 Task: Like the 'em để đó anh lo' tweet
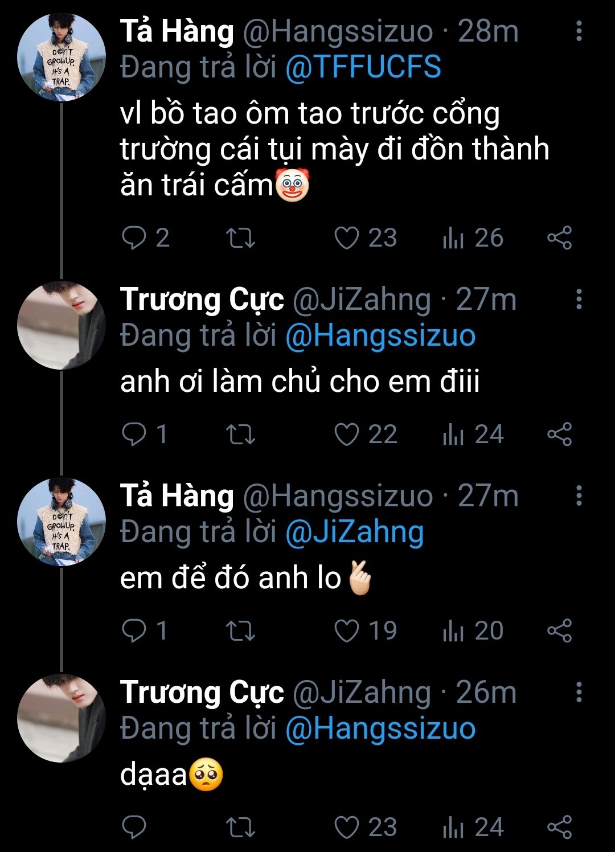tap(347, 631)
